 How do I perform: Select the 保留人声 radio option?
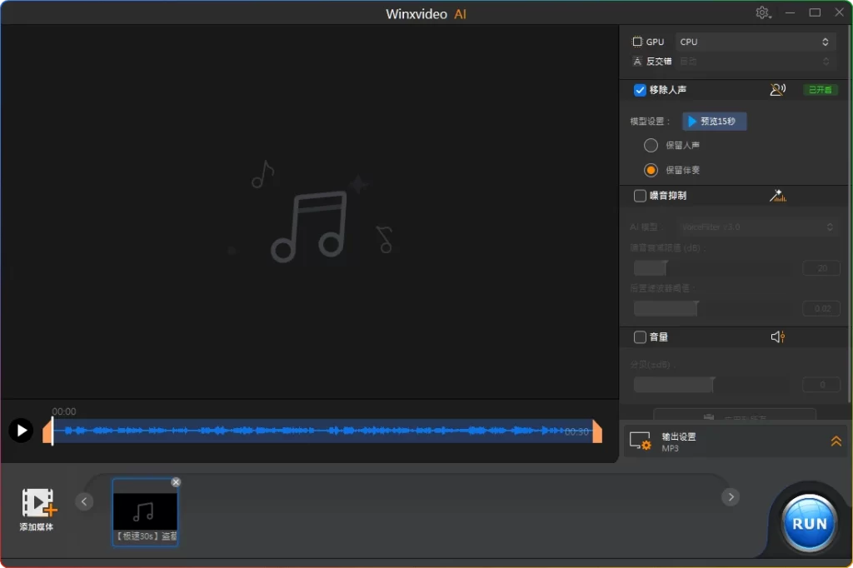[651, 145]
